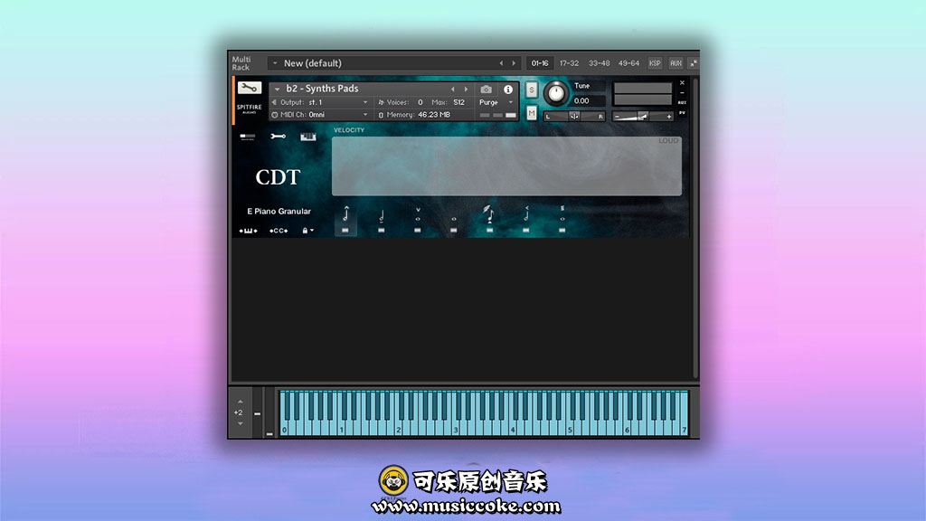Image resolution: width=926 pixels, height=521 pixels.
Task: Mute the instrument with M button
Action: tap(532, 112)
